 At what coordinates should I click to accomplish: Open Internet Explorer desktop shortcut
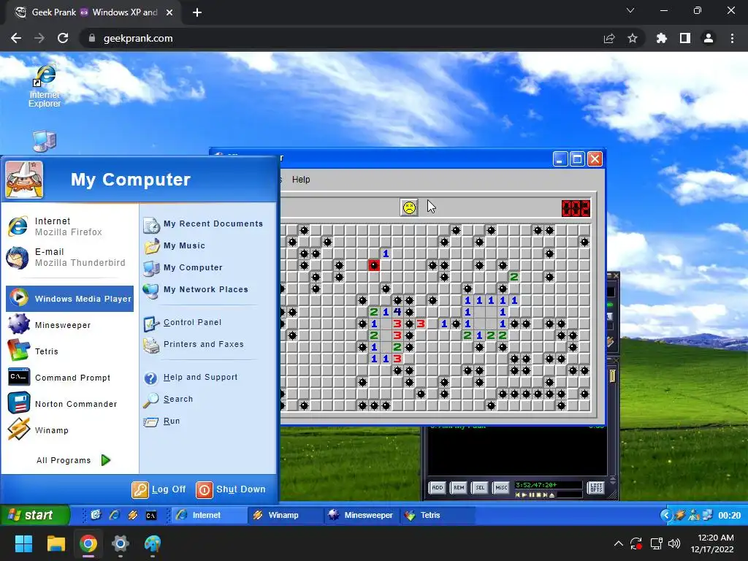click(x=45, y=86)
